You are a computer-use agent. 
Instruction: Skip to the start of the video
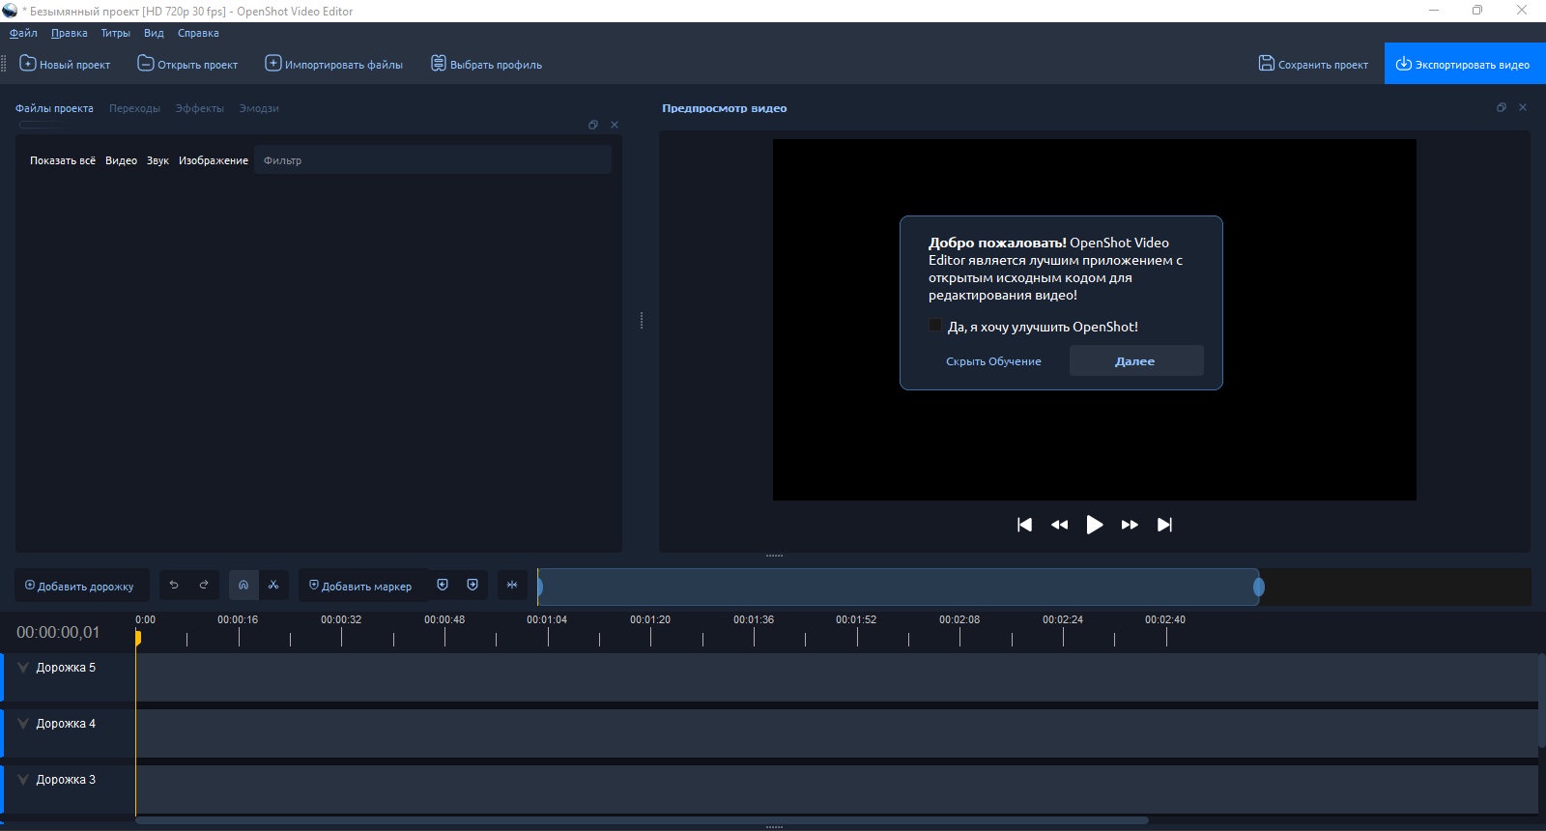click(x=1024, y=525)
